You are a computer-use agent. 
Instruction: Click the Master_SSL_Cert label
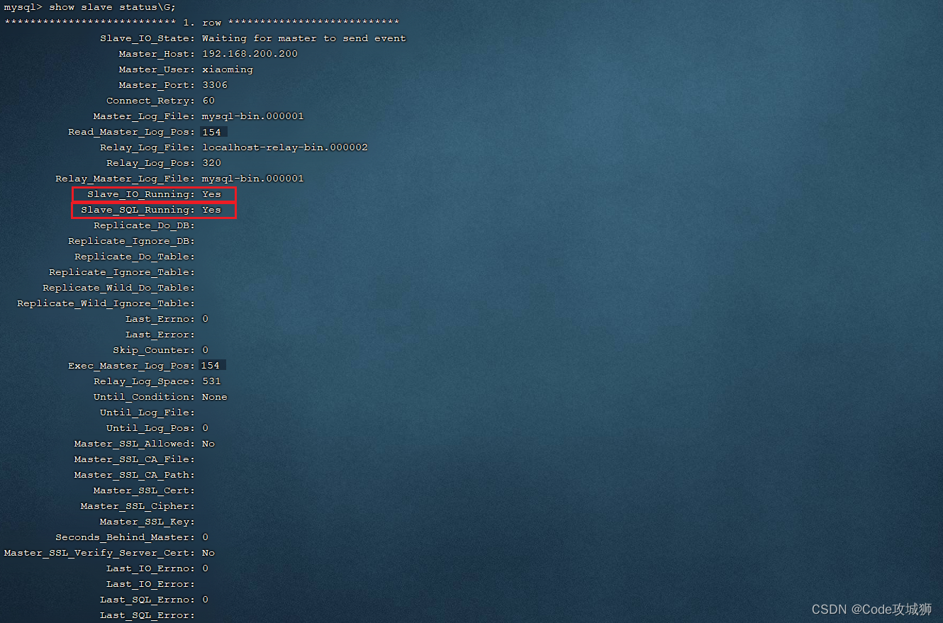tap(145, 490)
